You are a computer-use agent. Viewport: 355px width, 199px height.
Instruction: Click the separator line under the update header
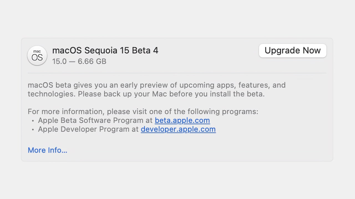point(177,73)
